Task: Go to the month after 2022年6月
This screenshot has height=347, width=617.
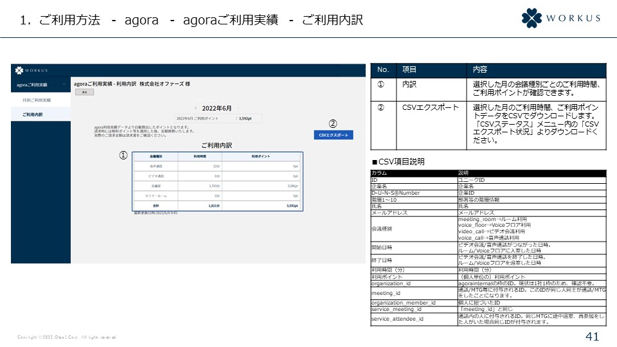Action: [238, 108]
